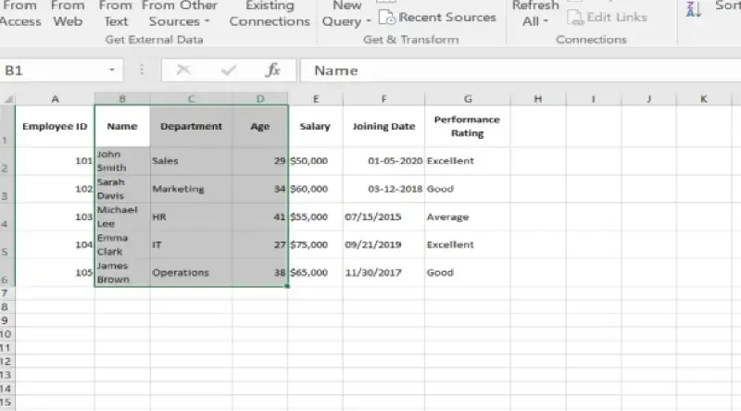Select column E header

point(316,99)
